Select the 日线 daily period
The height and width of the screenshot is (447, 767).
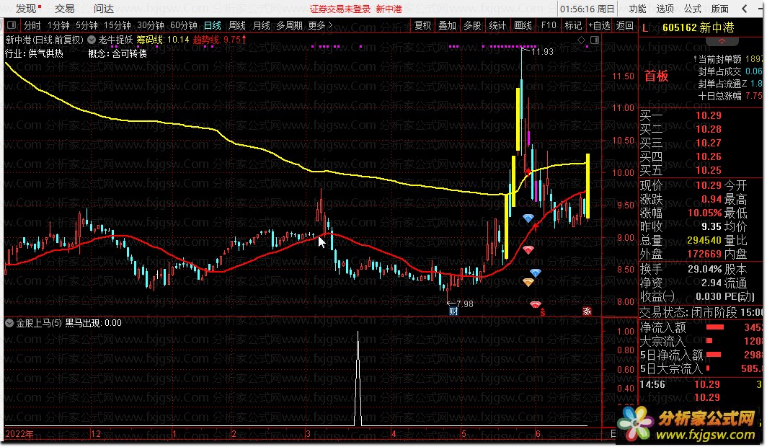coord(212,25)
